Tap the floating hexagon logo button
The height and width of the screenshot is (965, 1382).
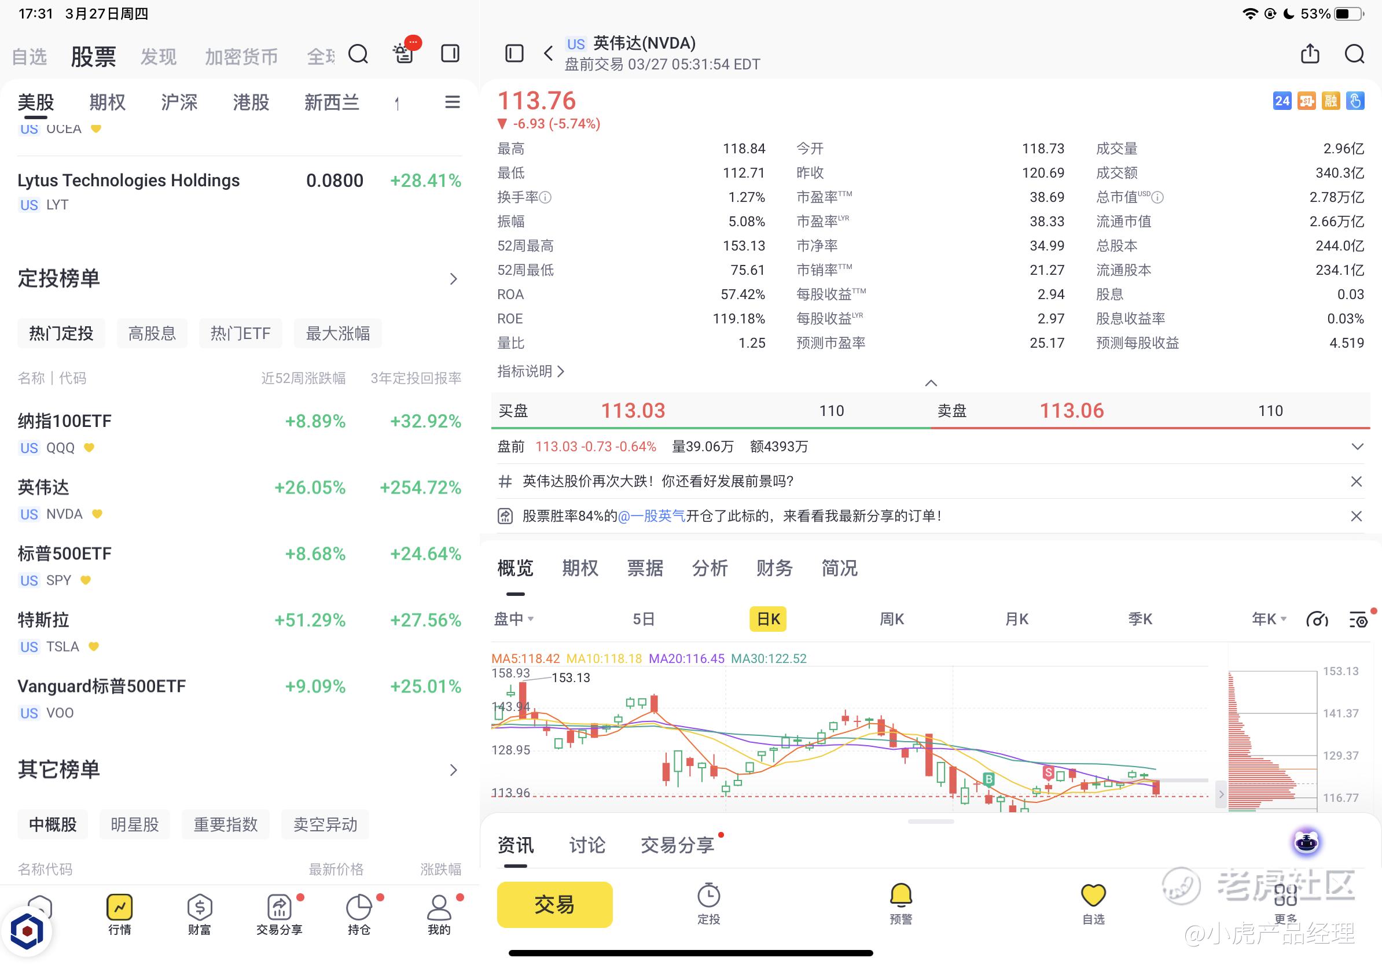point(27,931)
